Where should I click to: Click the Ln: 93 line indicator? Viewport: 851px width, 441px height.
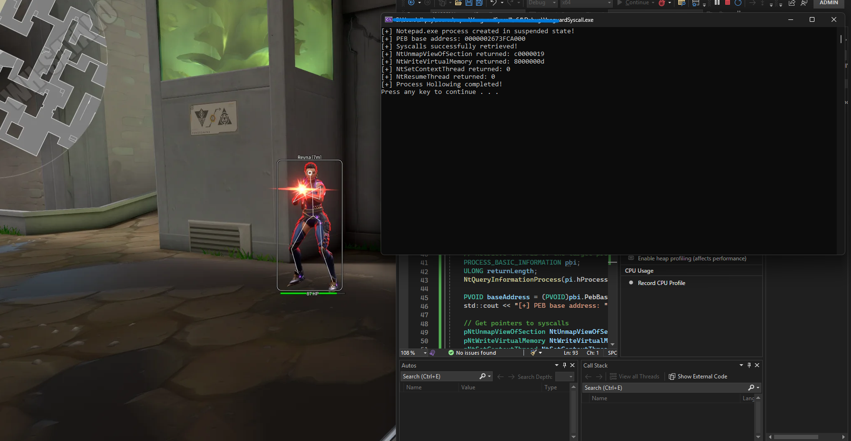click(570, 353)
